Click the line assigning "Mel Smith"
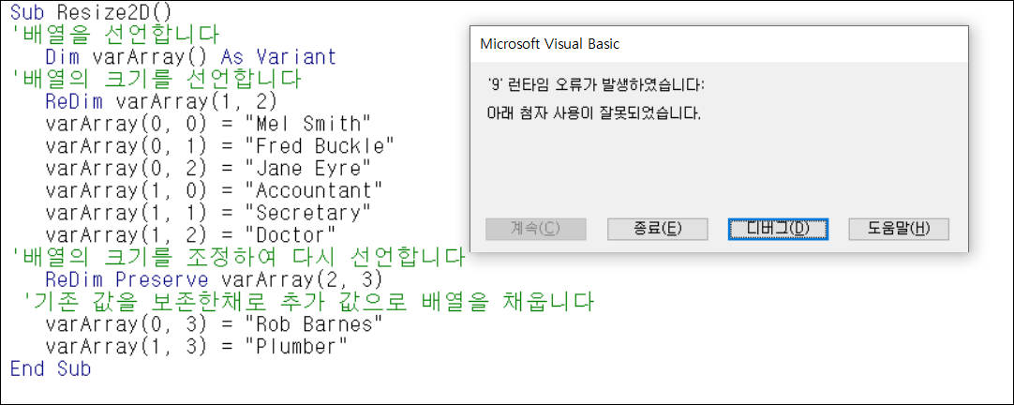Viewport: 1014px width, 405px height. click(x=208, y=124)
